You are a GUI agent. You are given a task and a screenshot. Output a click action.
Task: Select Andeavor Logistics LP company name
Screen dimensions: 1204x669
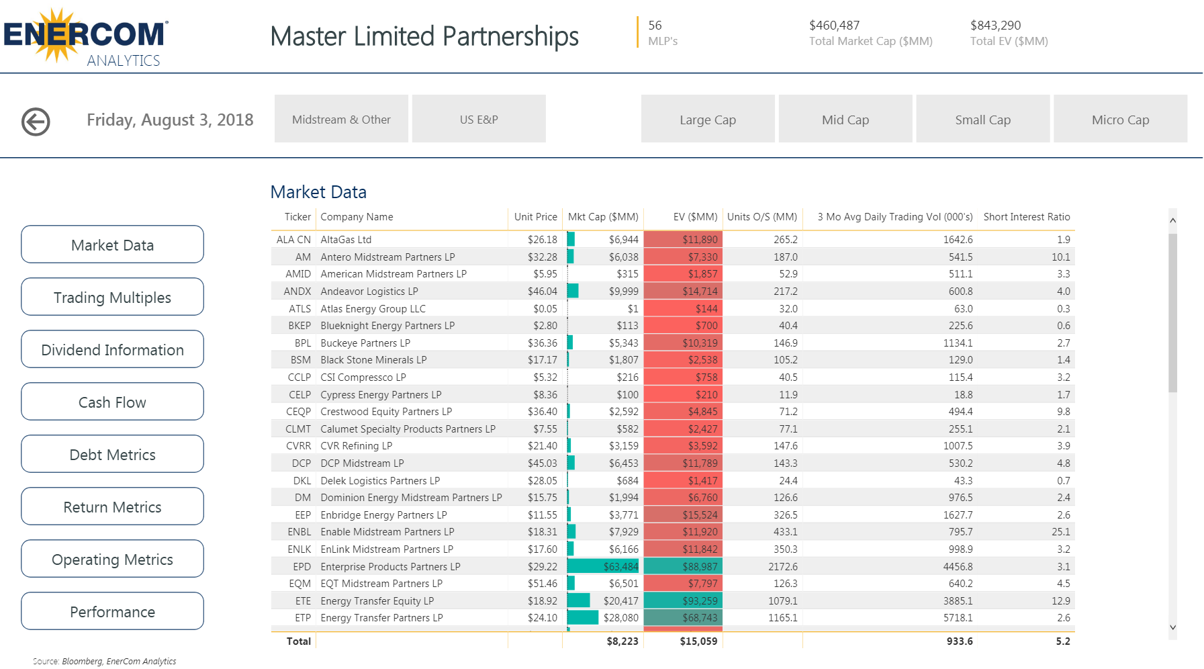coord(369,291)
